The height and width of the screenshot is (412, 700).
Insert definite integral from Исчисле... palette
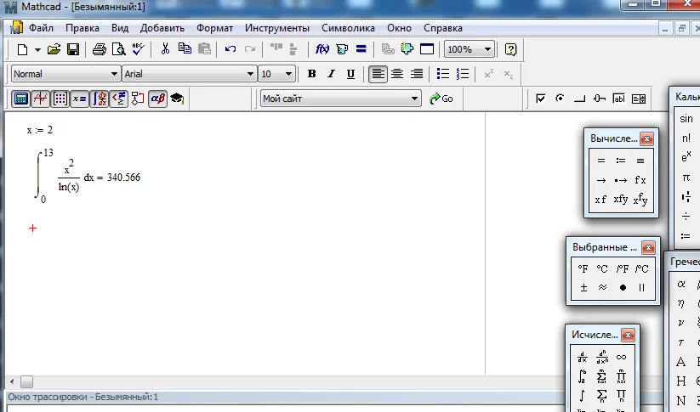click(582, 377)
